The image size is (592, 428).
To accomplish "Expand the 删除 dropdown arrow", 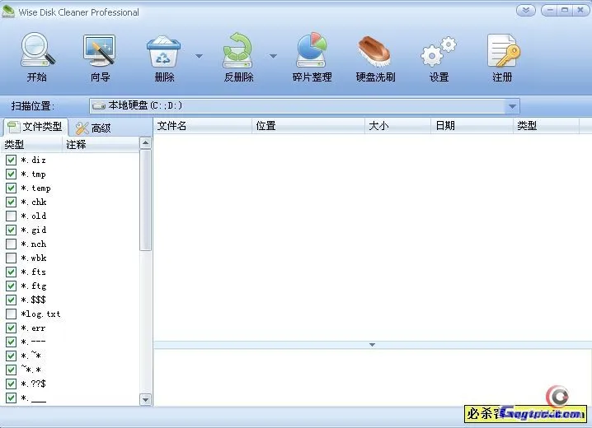I will pyautogui.click(x=199, y=57).
